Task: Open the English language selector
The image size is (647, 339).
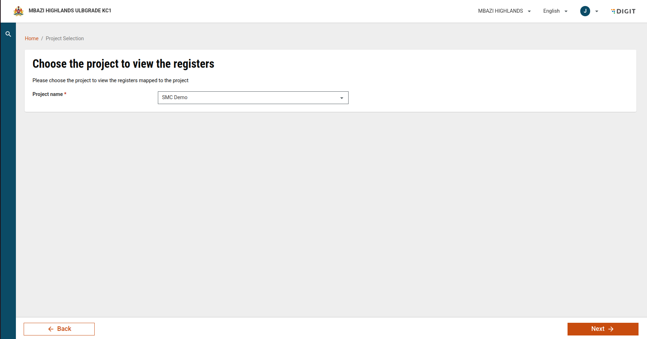Action: click(551, 11)
